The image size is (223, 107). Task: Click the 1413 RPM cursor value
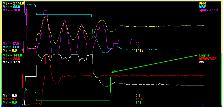(139, 50)
